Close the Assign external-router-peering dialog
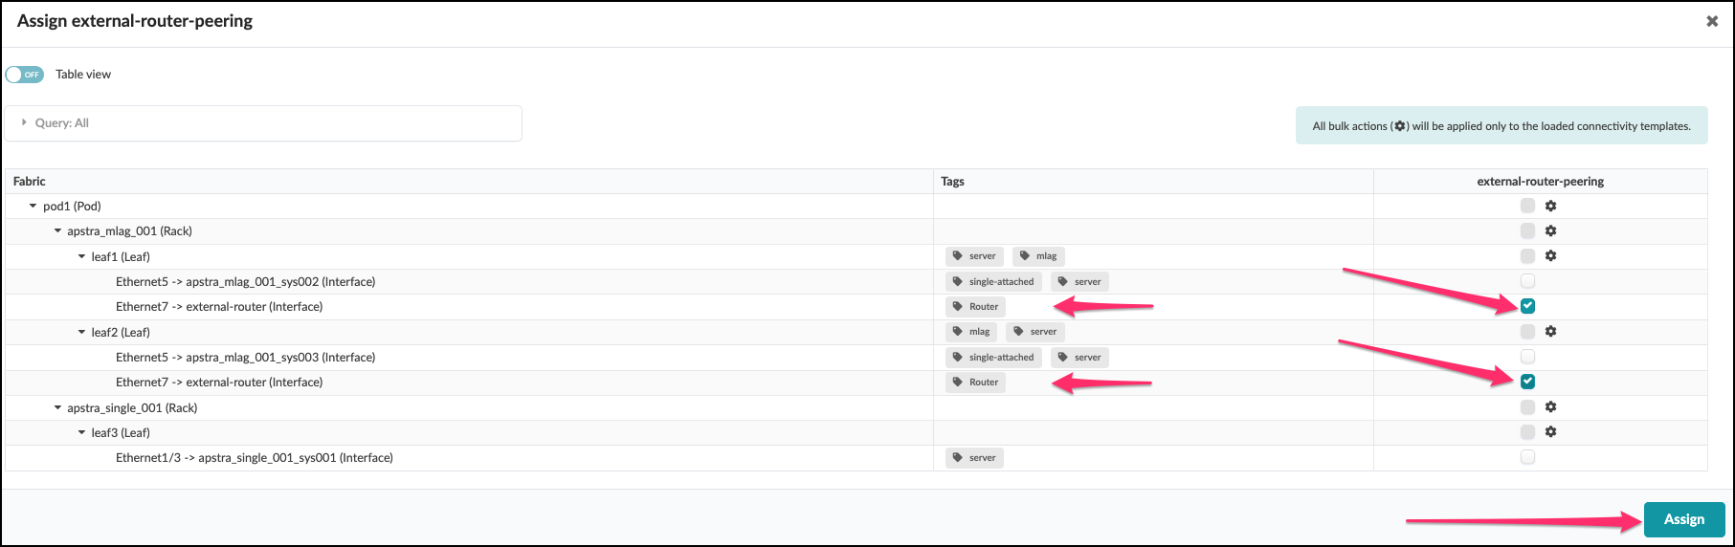The height and width of the screenshot is (547, 1735). (x=1712, y=21)
